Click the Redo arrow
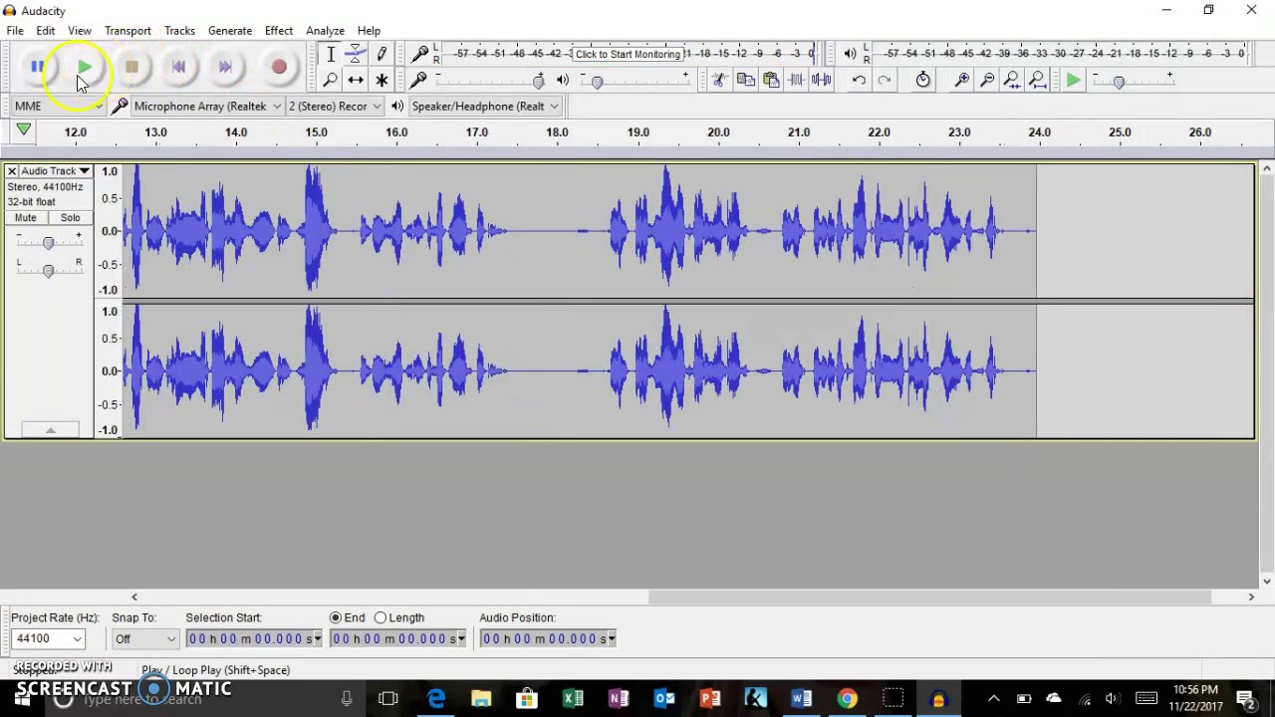This screenshot has width=1275, height=717. pos(885,80)
